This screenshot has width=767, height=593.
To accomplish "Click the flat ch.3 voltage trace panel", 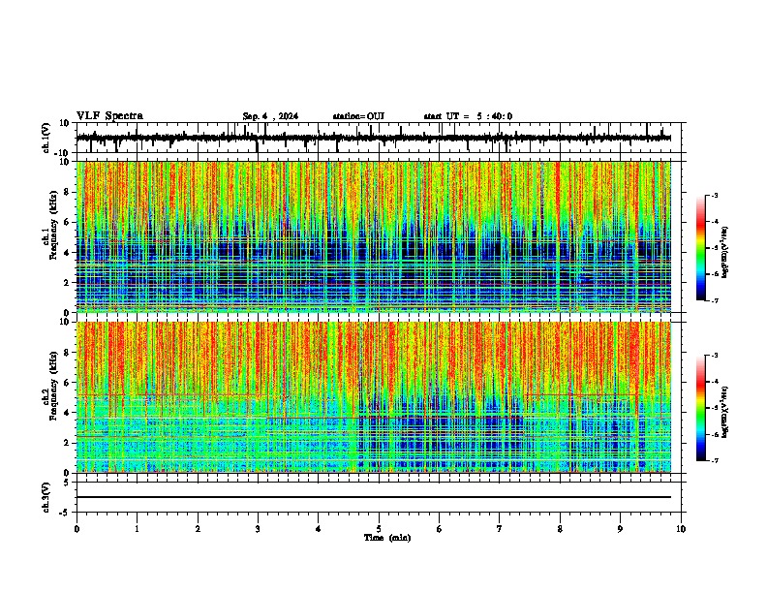I will (379, 497).
